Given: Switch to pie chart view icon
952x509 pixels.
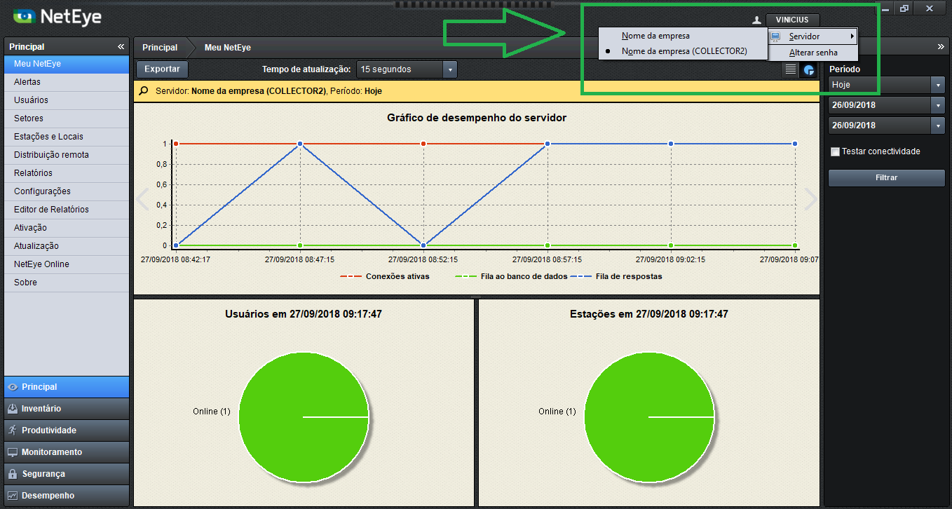Looking at the screenshot, I should pyautogui.click(x=809, y=69).
